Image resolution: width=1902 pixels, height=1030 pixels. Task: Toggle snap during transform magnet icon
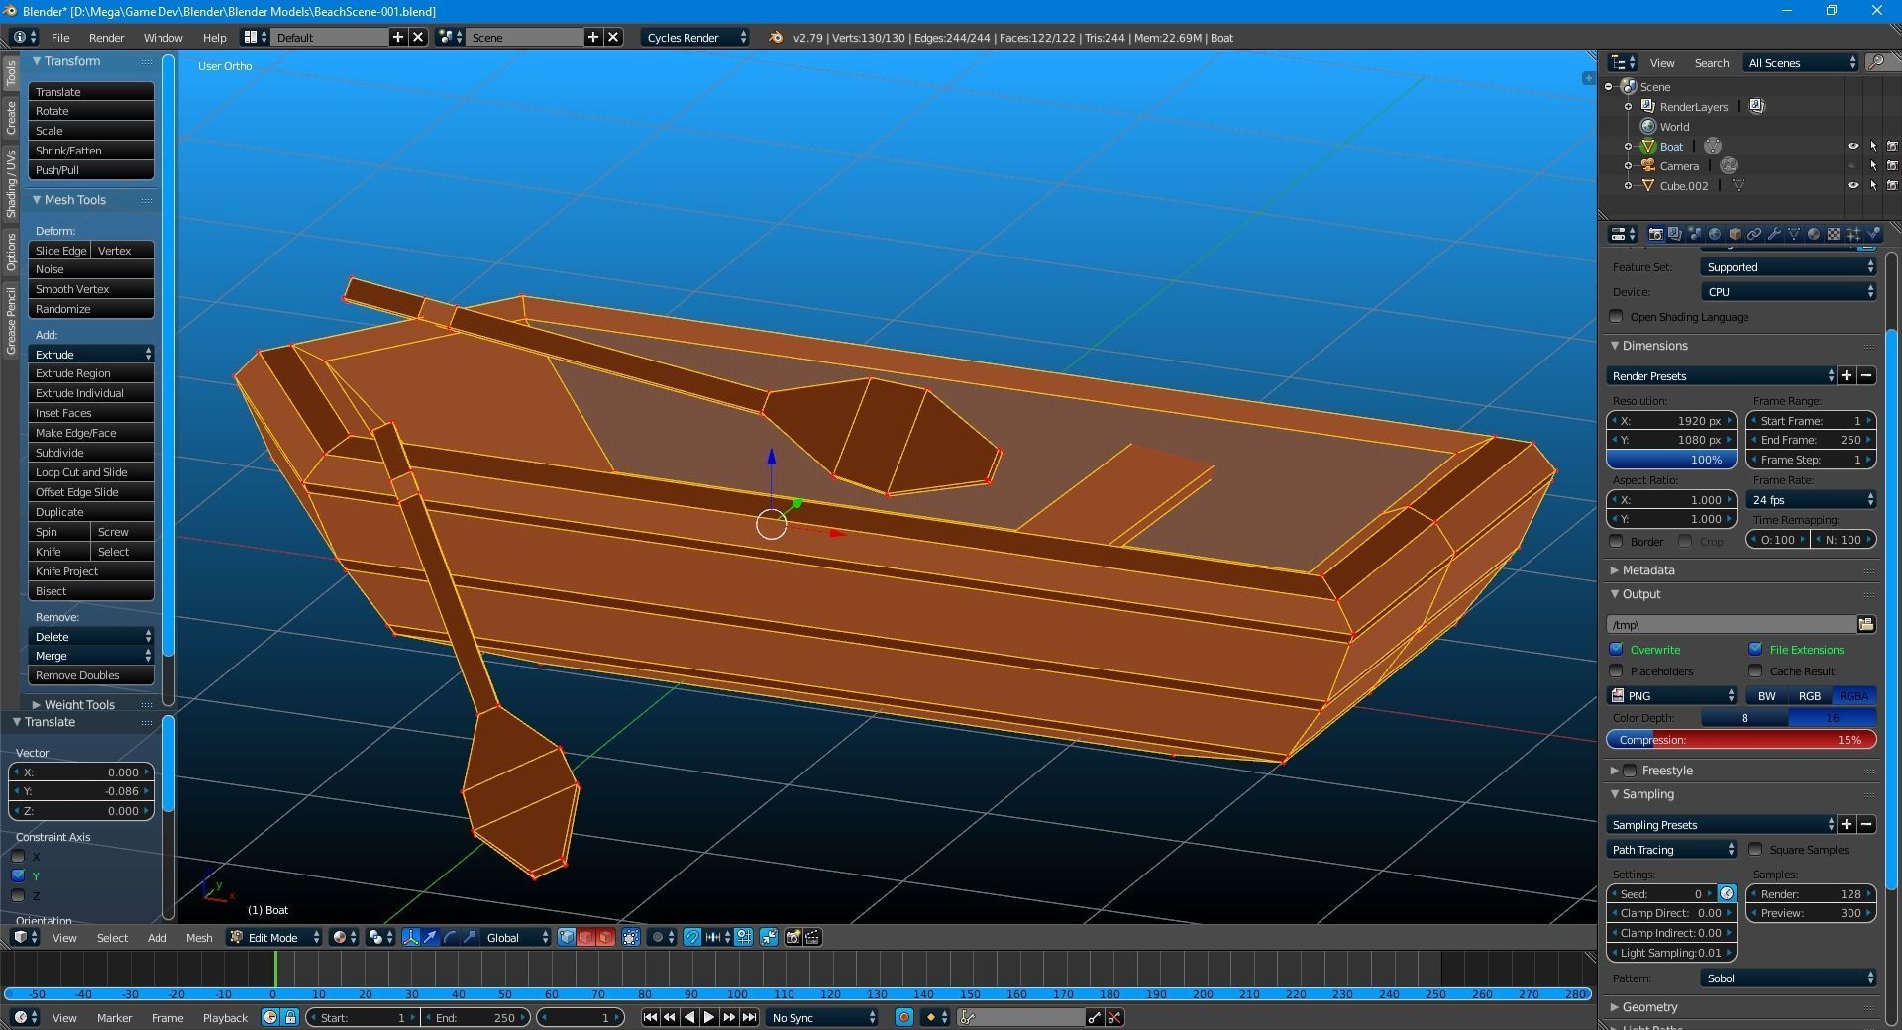tap(692, 937)
